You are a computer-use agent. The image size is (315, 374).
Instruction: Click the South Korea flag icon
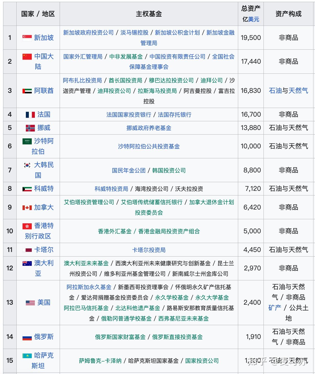(x=27, y=165)
